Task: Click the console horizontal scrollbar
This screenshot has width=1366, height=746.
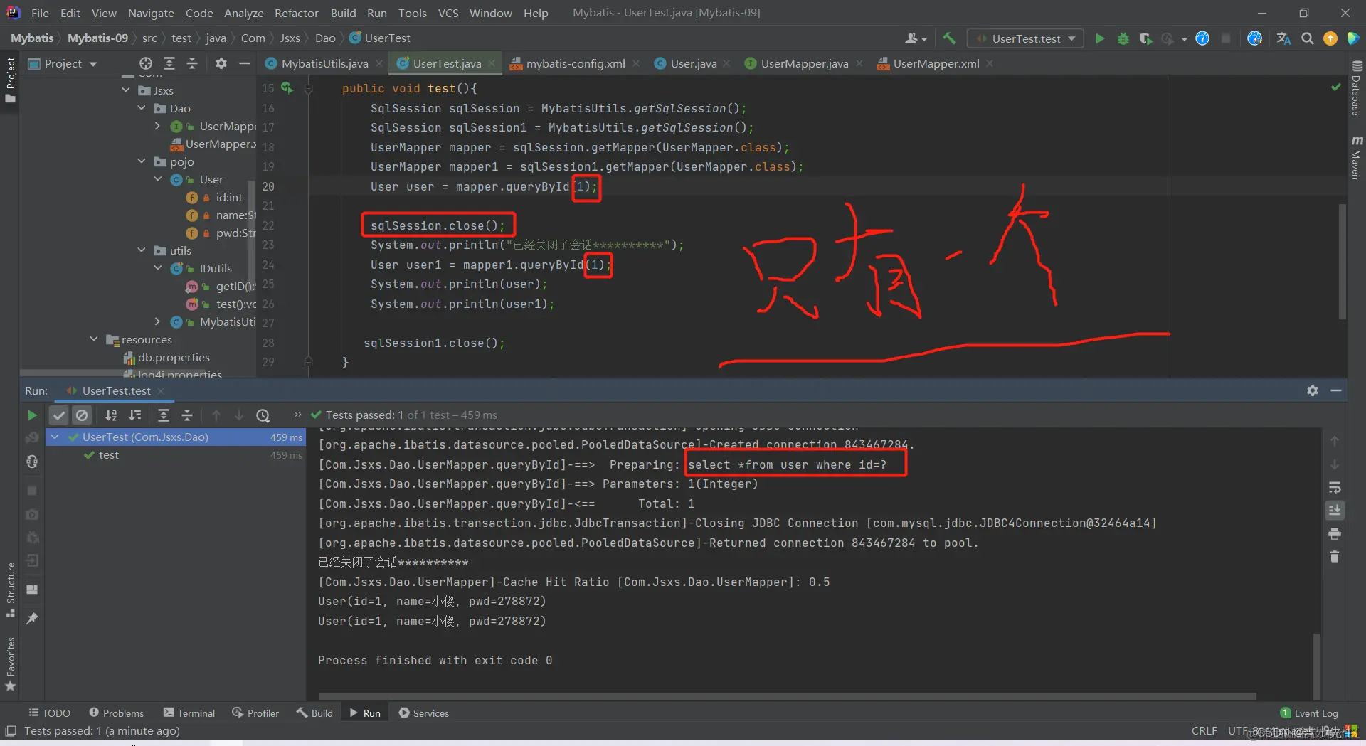Action: (787, 696)
